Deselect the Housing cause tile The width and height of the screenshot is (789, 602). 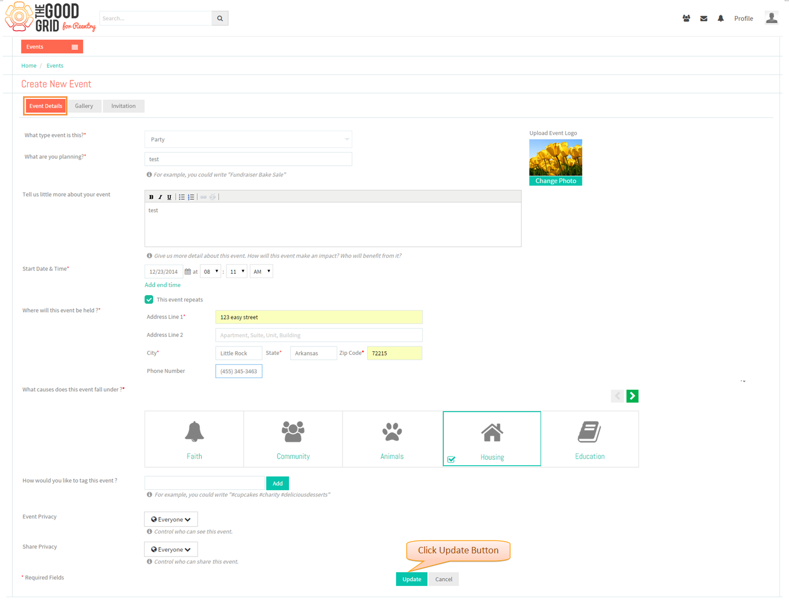(492, 438)
